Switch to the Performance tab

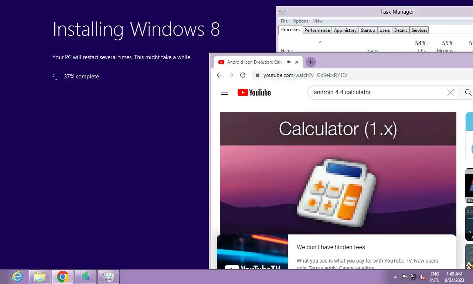[x=317, y=30]
